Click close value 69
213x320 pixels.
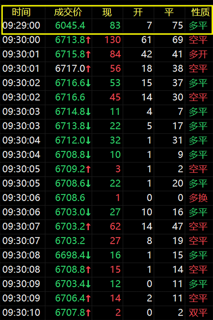tap(178, 40)
